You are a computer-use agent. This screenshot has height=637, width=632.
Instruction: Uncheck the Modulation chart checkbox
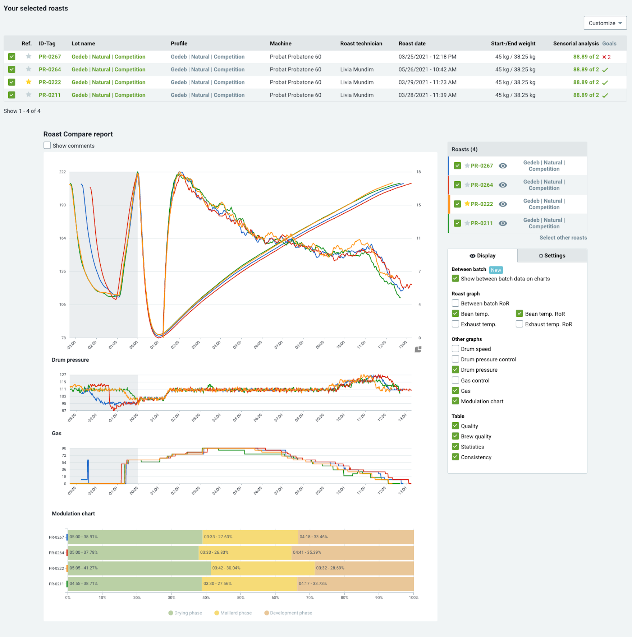pos(455,401)
